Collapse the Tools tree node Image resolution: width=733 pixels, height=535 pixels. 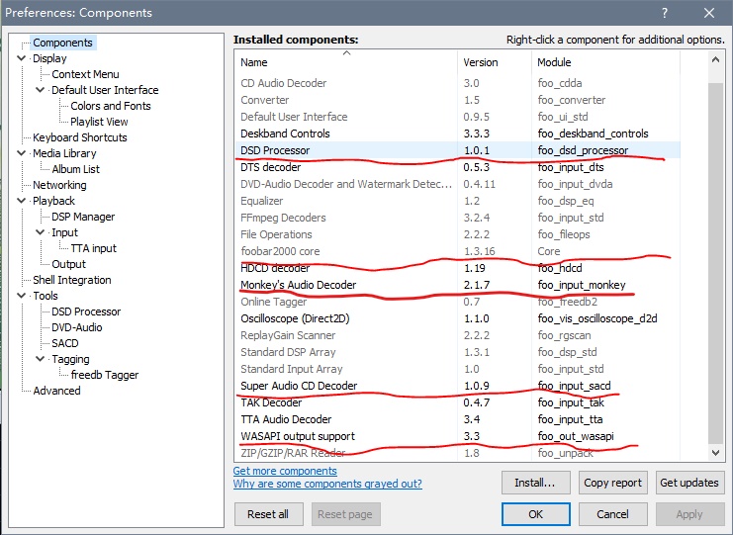22,296
